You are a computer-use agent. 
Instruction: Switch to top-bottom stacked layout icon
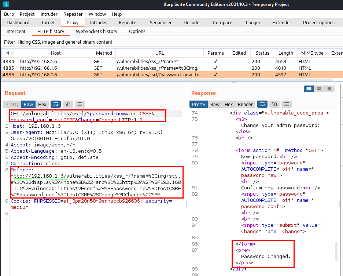tap(319, 89)
